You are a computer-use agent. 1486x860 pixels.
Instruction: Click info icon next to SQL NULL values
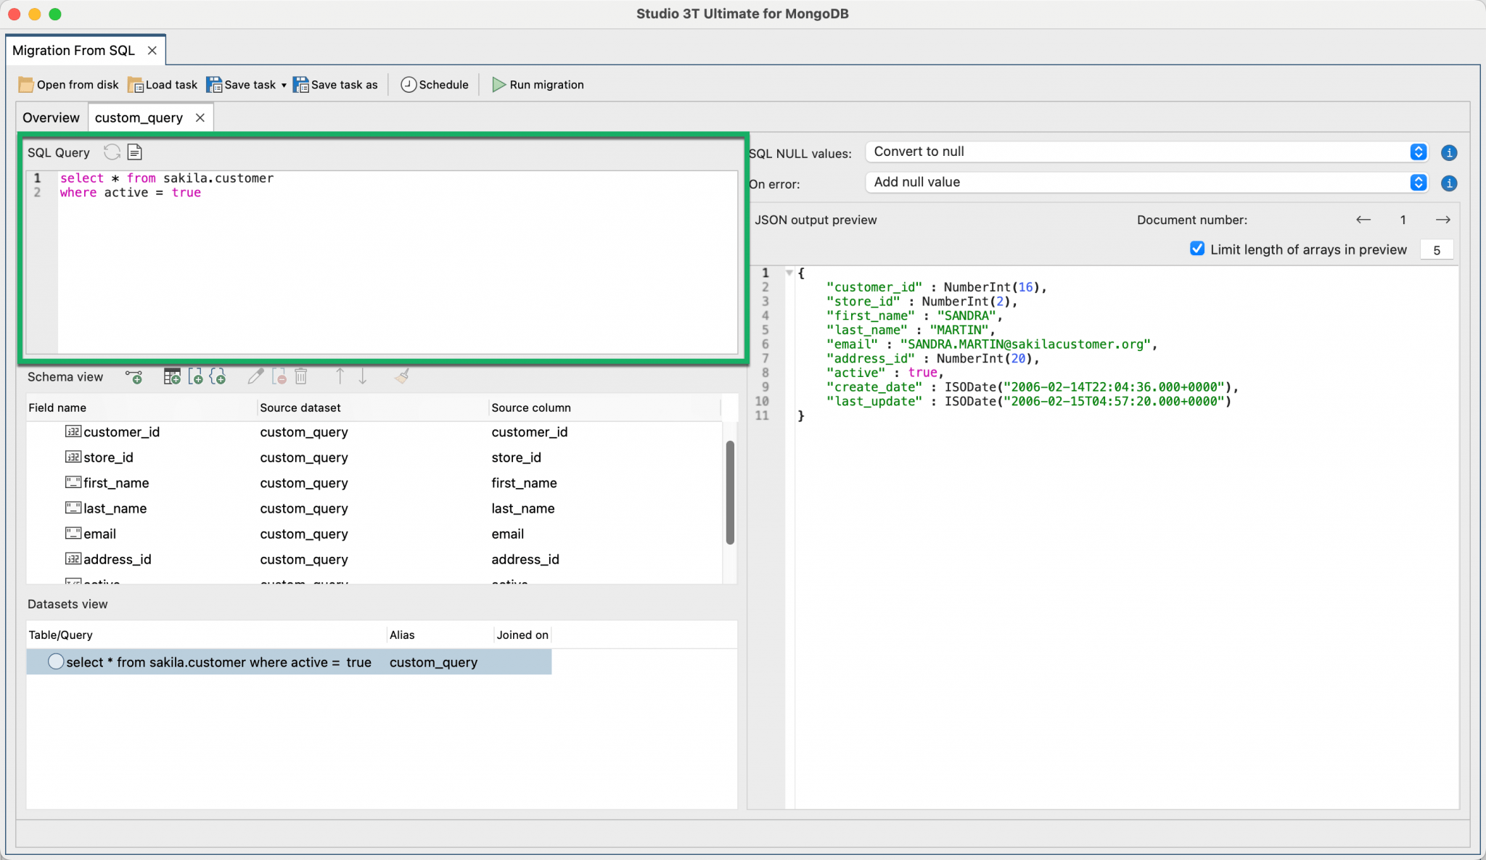1449,153
